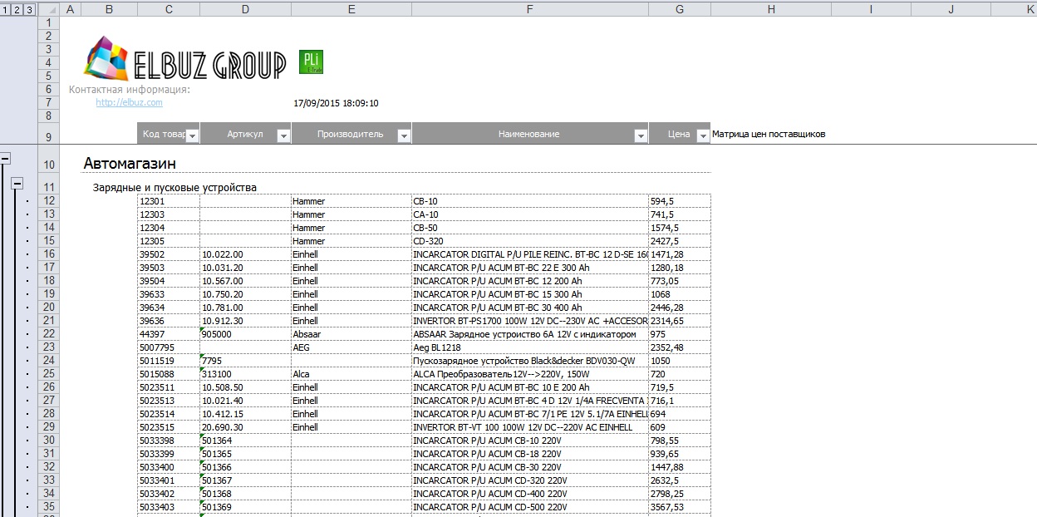
Task: Select column F header
Action: (530, 8)
